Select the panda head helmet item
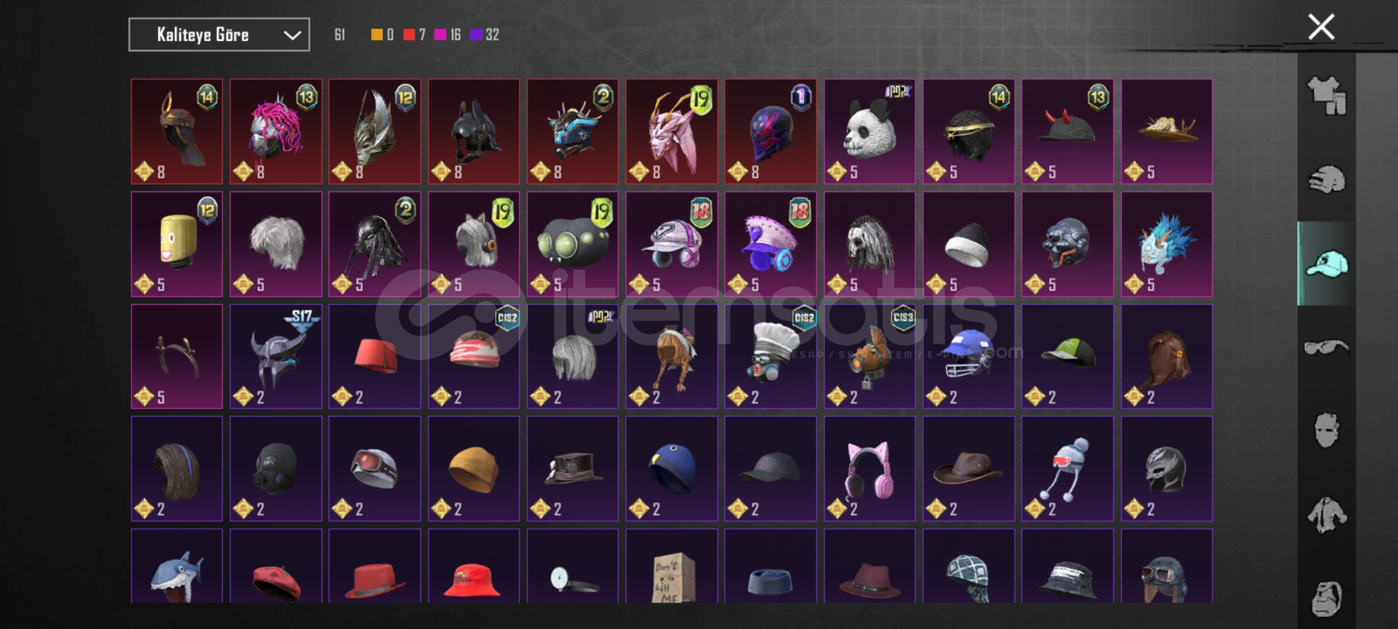 (x=870, y=132)
